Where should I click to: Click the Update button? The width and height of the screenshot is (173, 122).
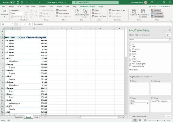coord(168,116)
